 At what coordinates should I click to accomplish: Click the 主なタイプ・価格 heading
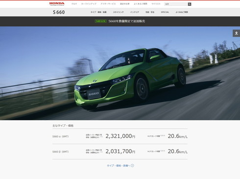(x=63, y=126)
